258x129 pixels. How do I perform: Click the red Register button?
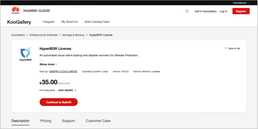tap(241, 11)
